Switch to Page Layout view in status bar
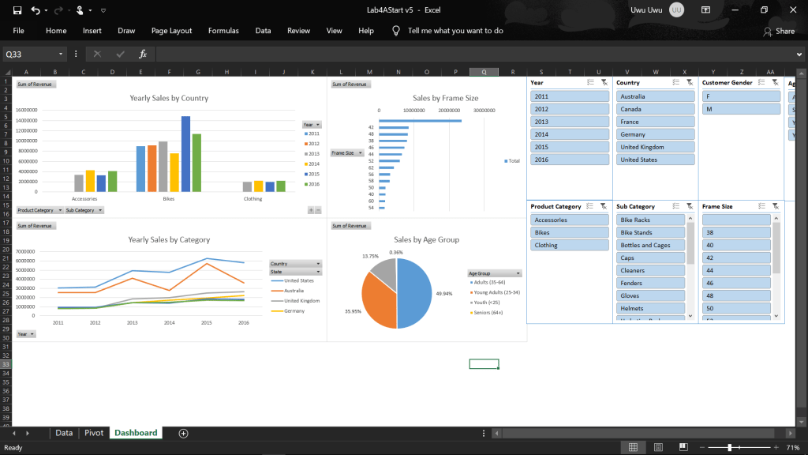This screenshot has width=808, height=455. (x=657, y=447)
